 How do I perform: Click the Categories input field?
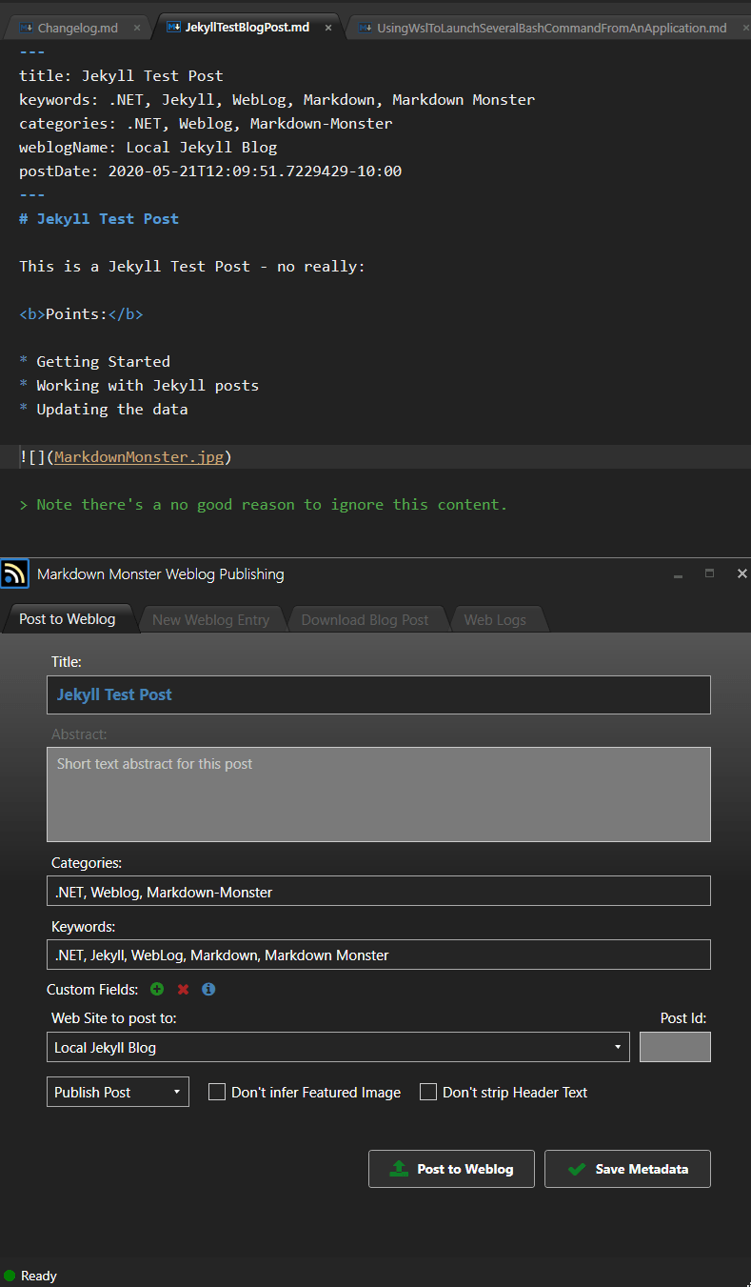pos(379,891)
